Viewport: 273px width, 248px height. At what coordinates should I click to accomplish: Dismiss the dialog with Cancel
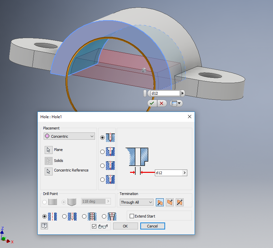click(x=153, y=226)
